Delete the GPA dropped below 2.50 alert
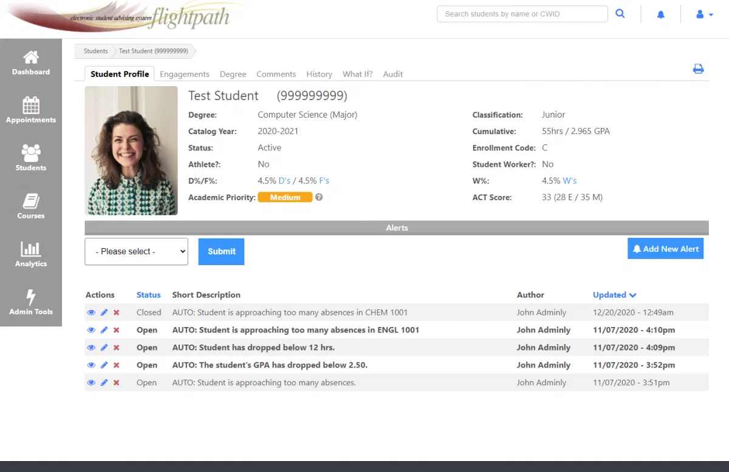The height and width of the screenshot is (472, 729). tap(117, 365)
